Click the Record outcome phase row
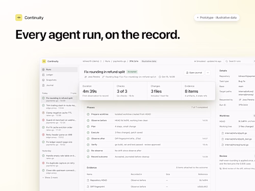Viewport: 255px width, 191px height. point(147,157)
